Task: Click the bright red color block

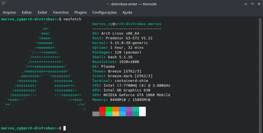Action: coord(102,109)
